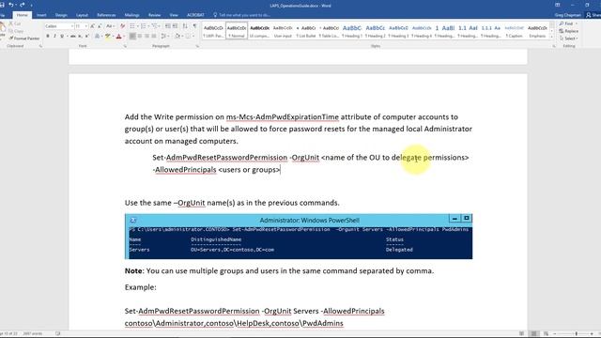Screen dimensions: 601x338
Task: Click the Shading paint bucket icon
Action: 177,36
